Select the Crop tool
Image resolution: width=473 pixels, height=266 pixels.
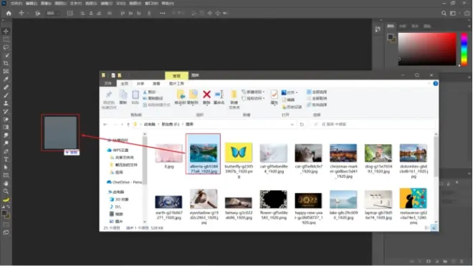click(6, 63)
